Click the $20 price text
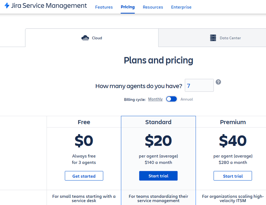266x205 pixels. (158, 141)
